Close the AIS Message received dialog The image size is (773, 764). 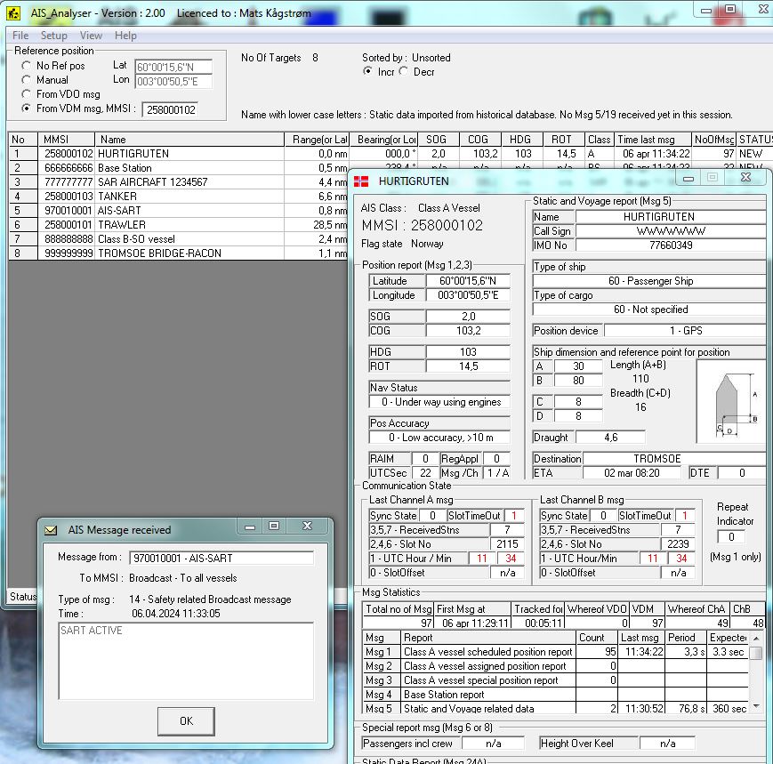point(307,527)
